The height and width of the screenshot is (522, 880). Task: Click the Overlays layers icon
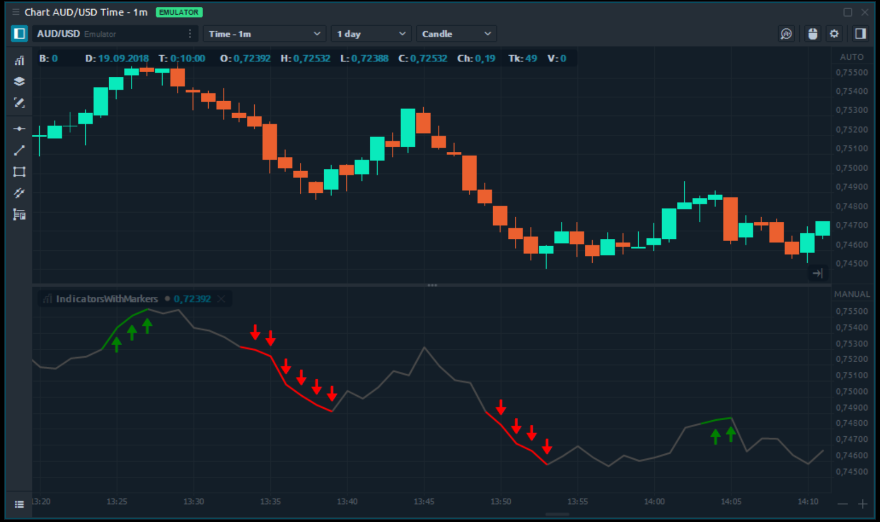click(x=19, y=81)
